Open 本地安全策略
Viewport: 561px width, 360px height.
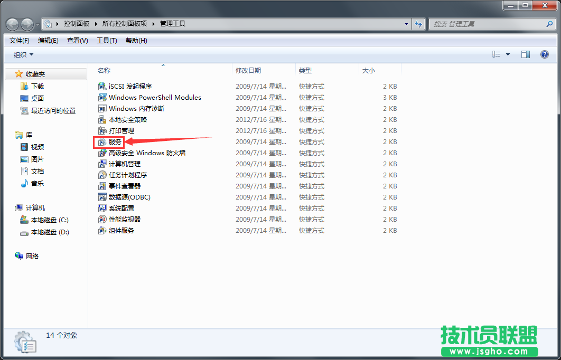121,119
